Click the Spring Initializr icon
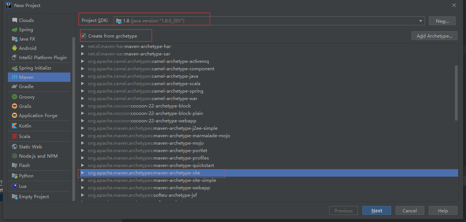Screen dimensions: 466x222 pos(15,68)
